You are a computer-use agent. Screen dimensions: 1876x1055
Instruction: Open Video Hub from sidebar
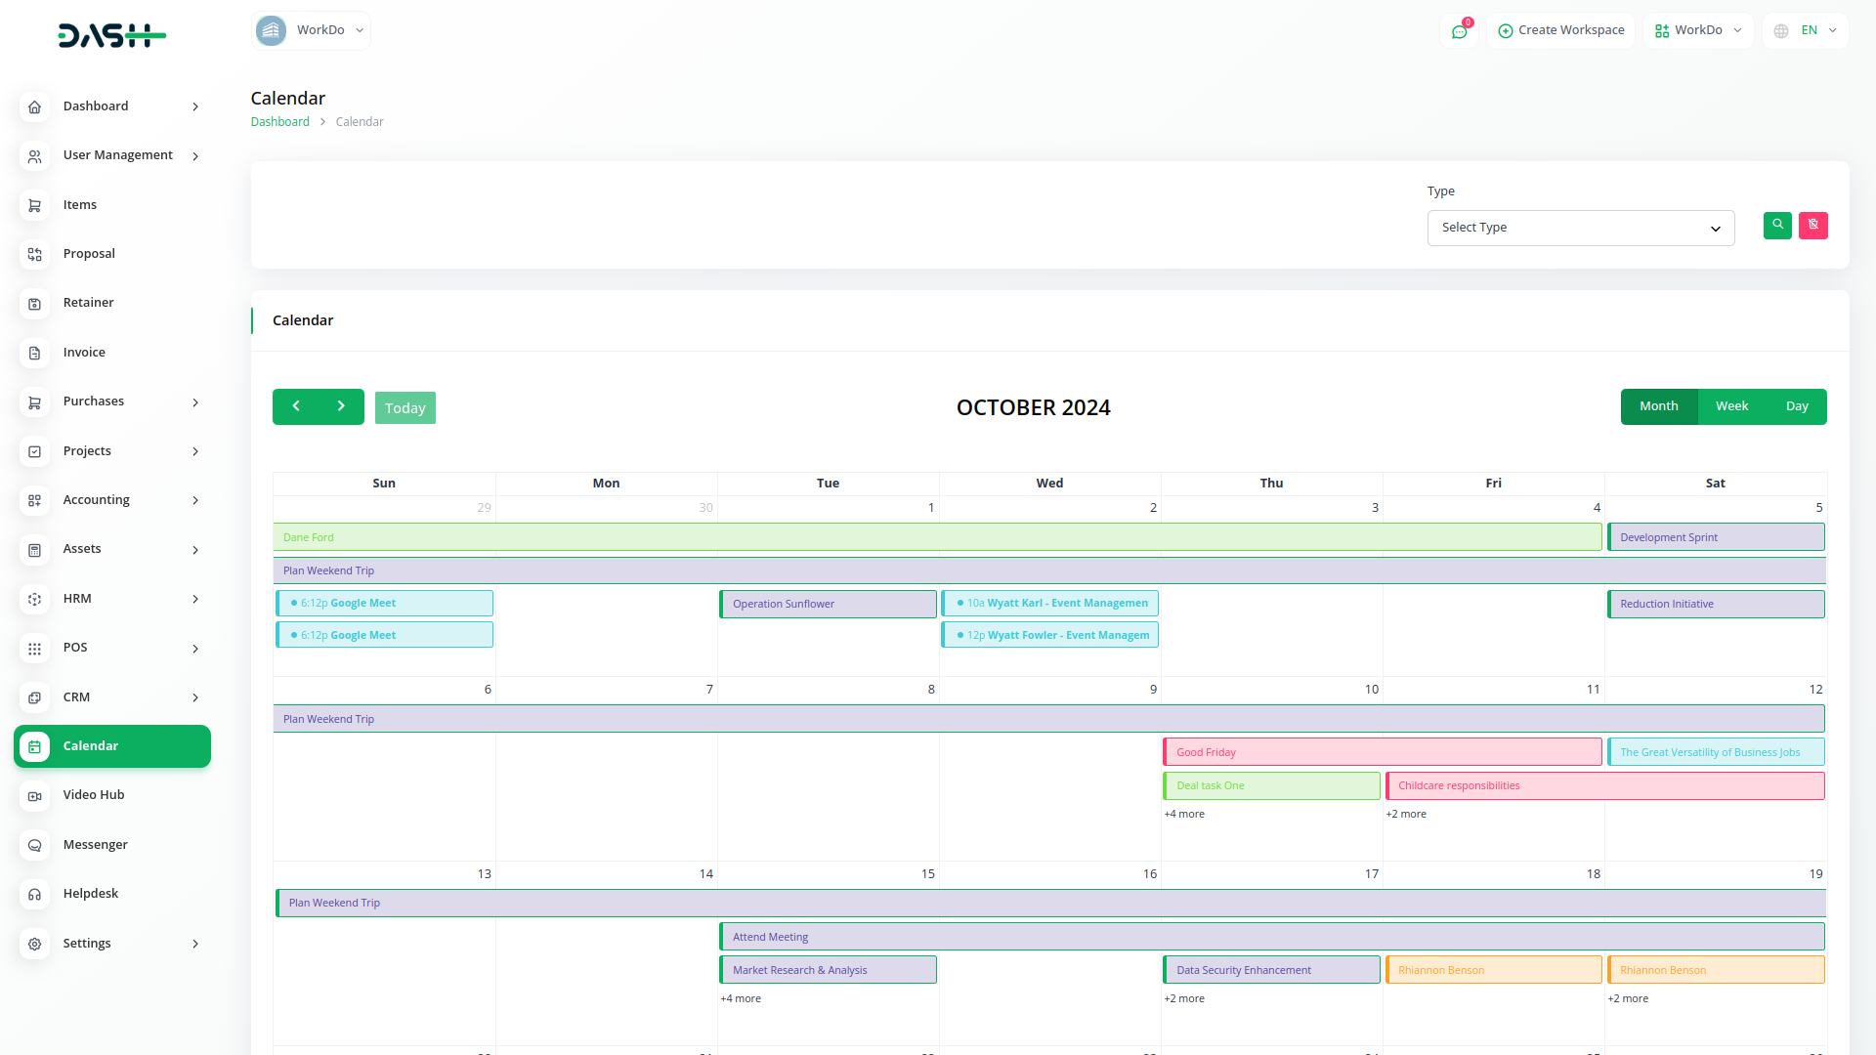94,795
